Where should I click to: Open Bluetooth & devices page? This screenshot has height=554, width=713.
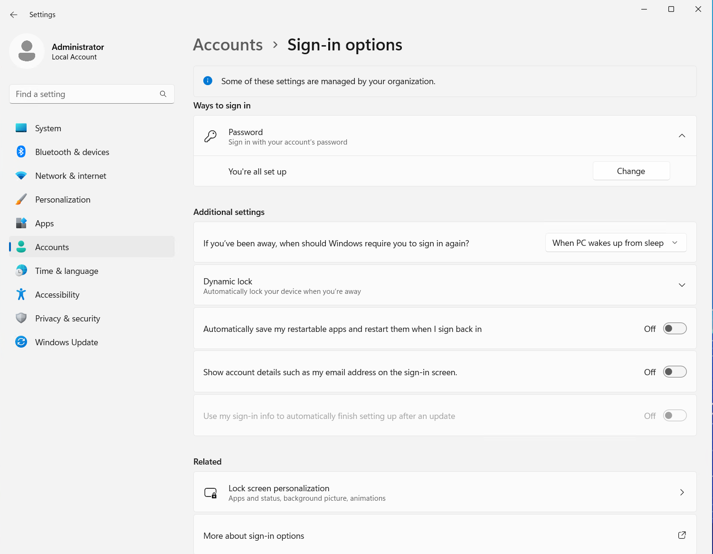[92, 152]
